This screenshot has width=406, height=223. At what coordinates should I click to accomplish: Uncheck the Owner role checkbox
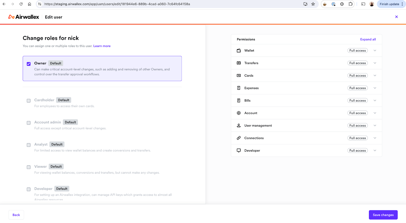[x=29, y=64]
